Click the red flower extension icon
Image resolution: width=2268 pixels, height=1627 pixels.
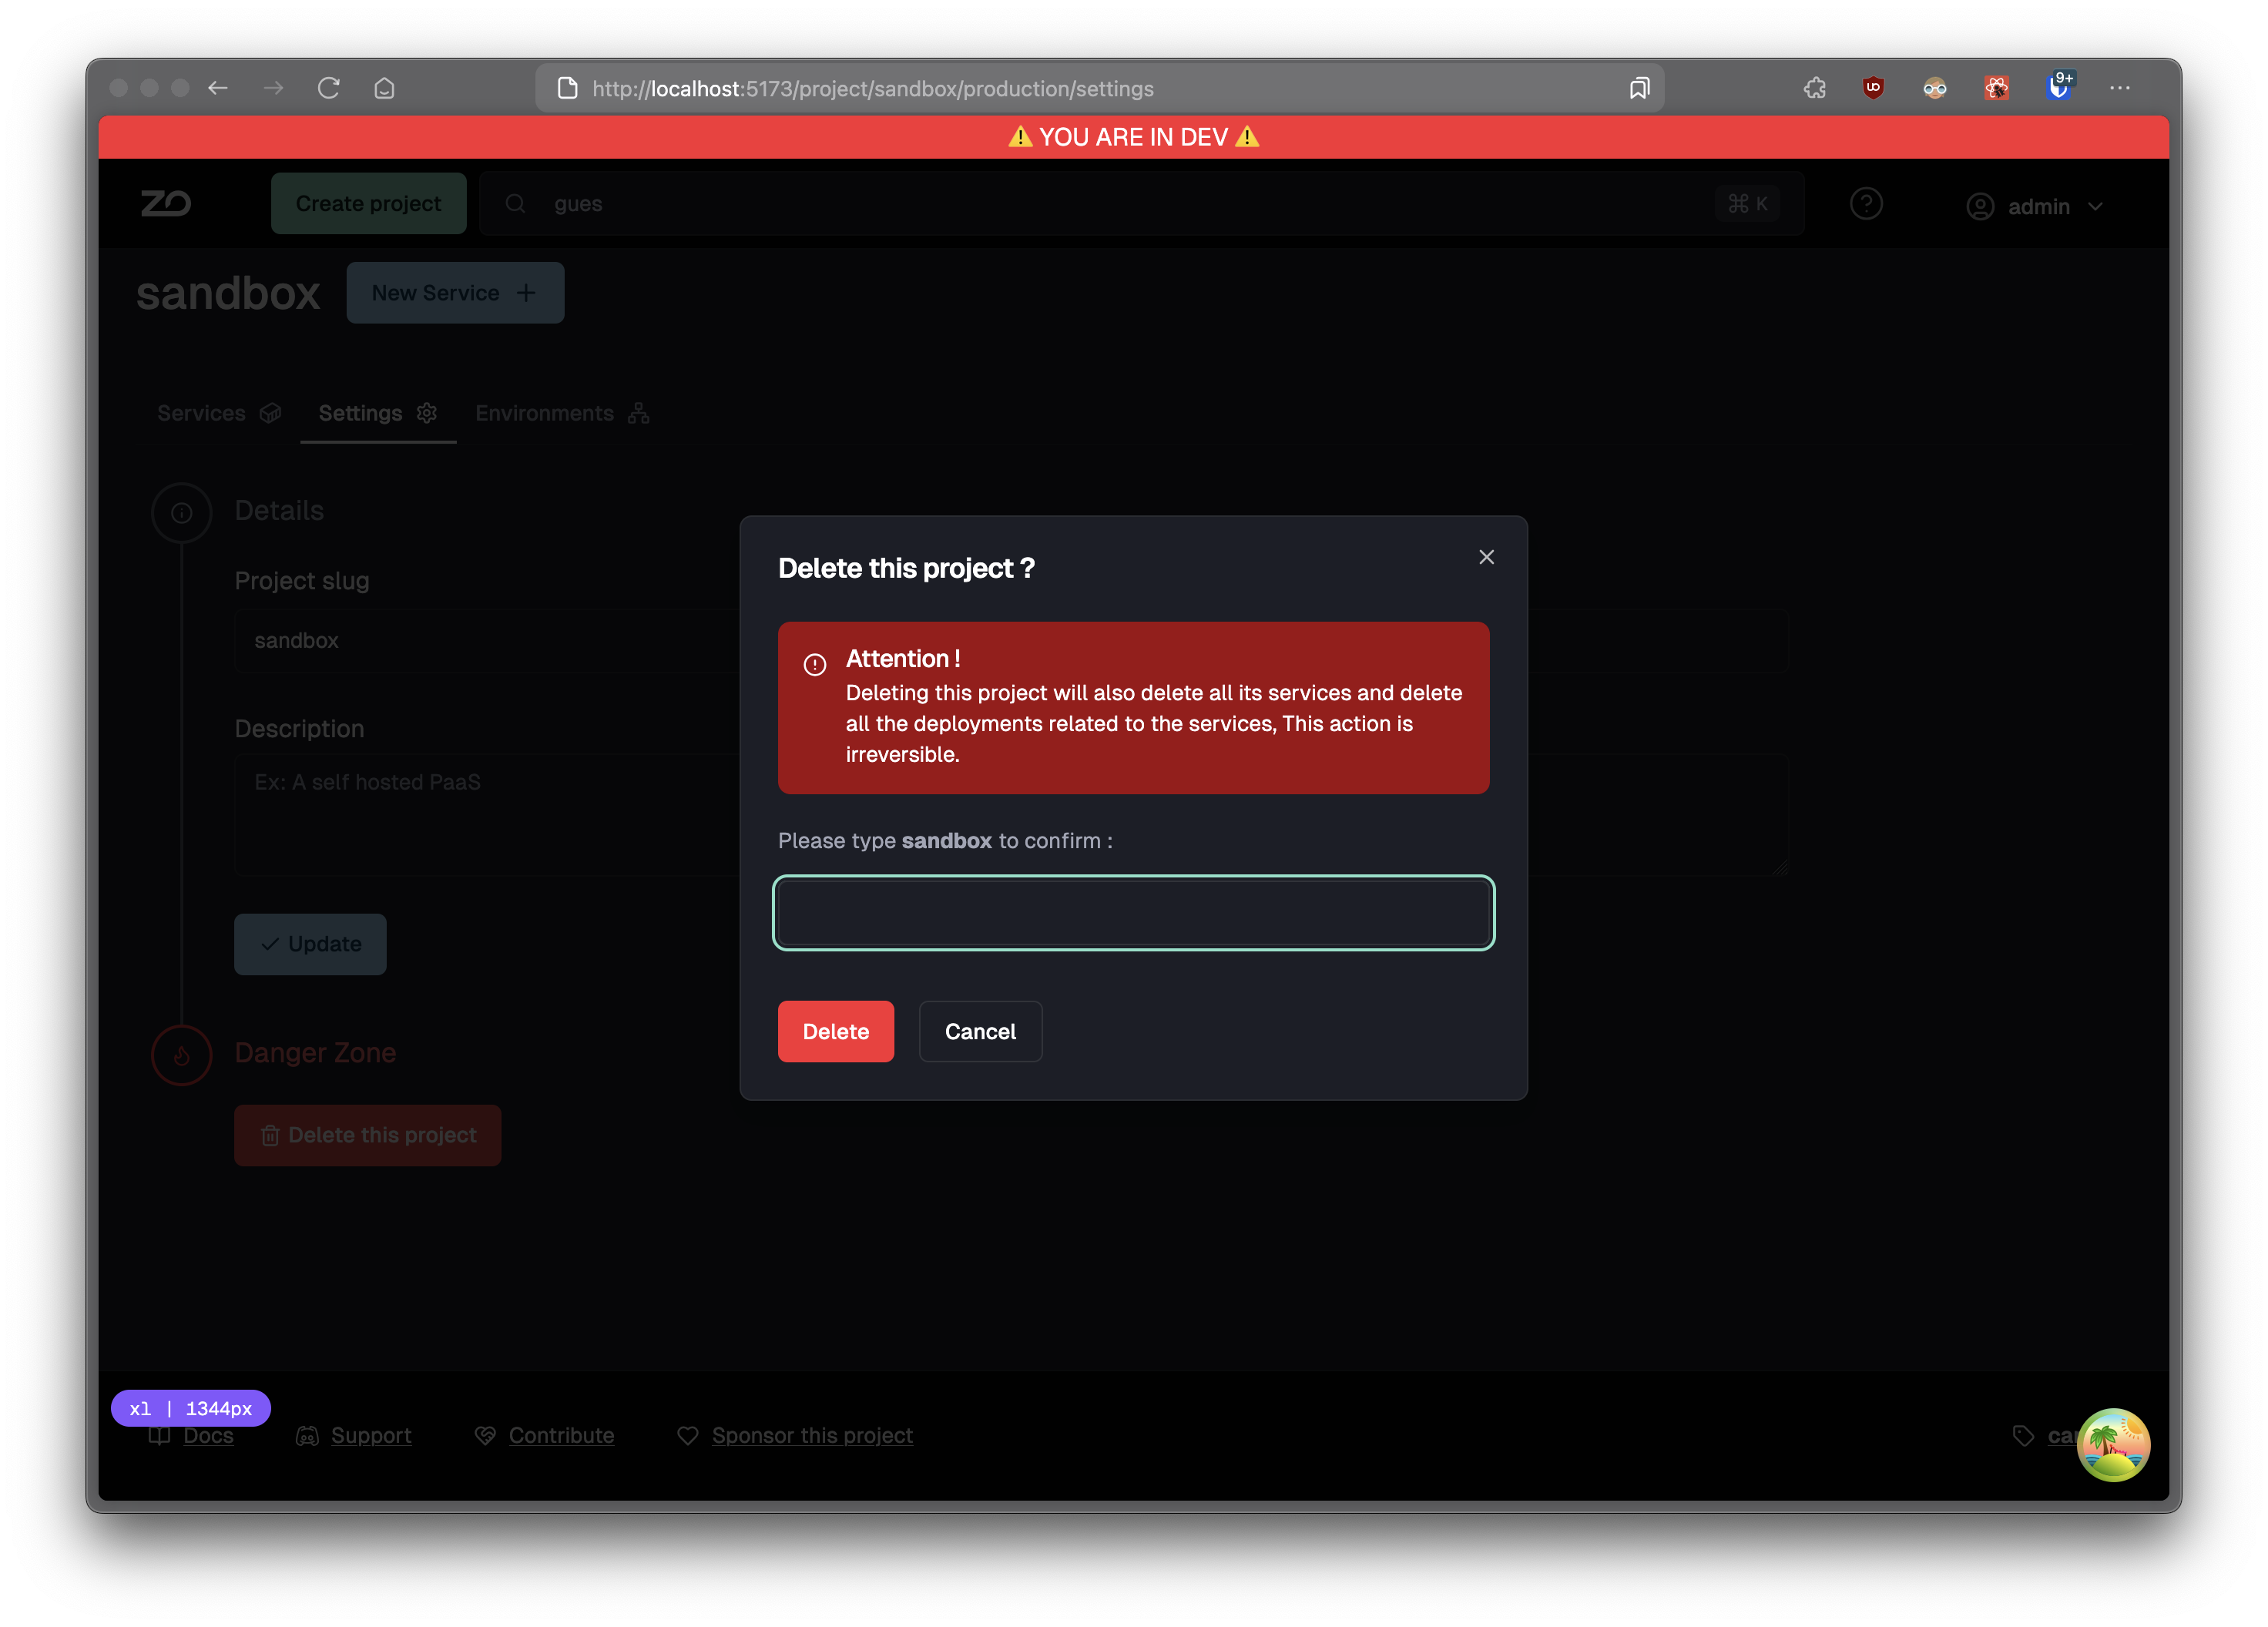pyautogui.click(x=1997, y=88)
